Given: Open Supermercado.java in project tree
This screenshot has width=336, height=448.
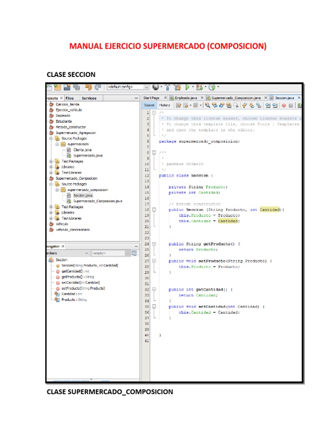Looking at the screenshot, I should [87, 156].
